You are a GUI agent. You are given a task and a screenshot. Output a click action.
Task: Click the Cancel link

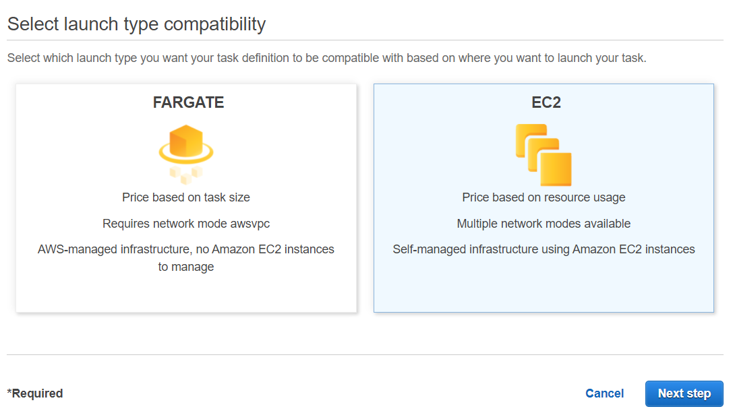pyautogui.click(x=604, y=393)
